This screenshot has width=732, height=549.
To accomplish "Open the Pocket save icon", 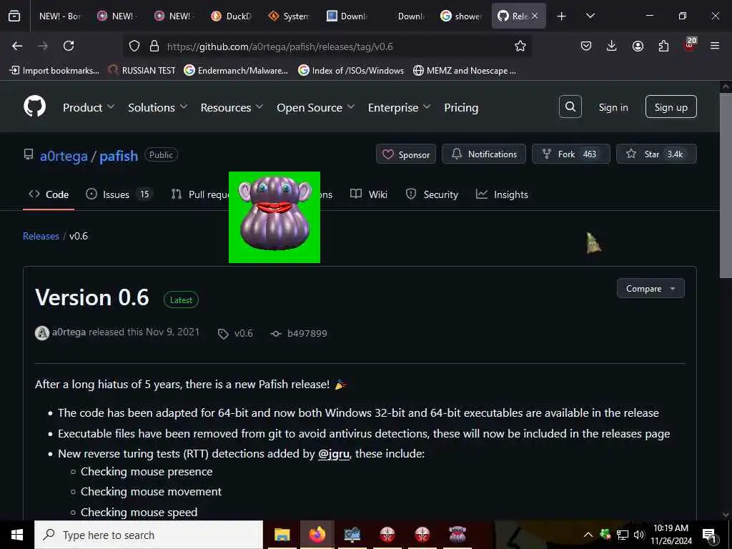I will [x=586, y=46].
